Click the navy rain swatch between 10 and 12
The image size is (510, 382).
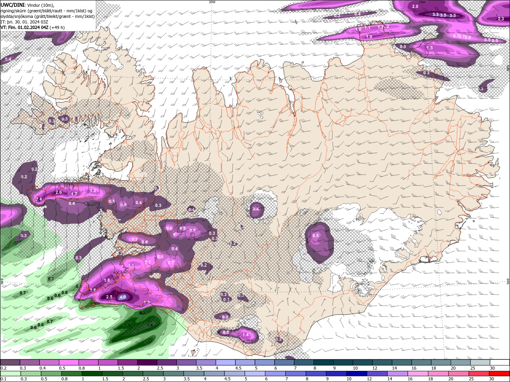[357, 374]
